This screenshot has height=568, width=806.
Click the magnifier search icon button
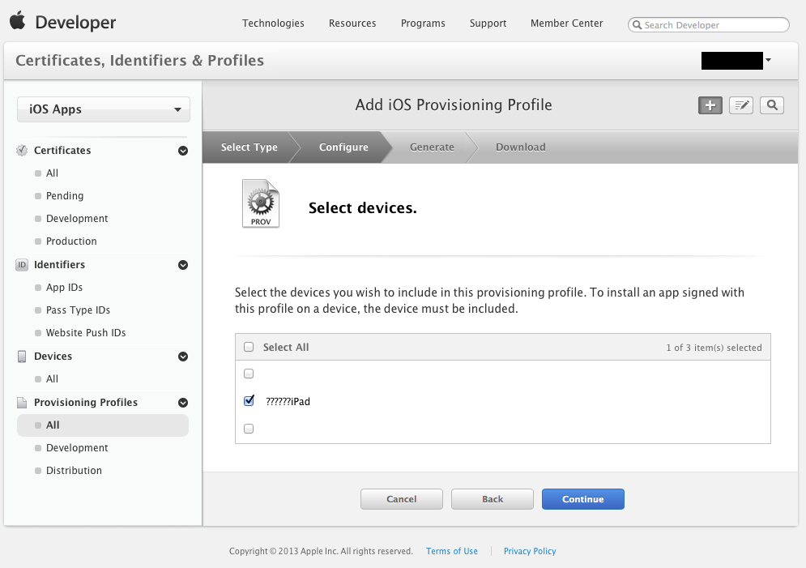(771, 105)
